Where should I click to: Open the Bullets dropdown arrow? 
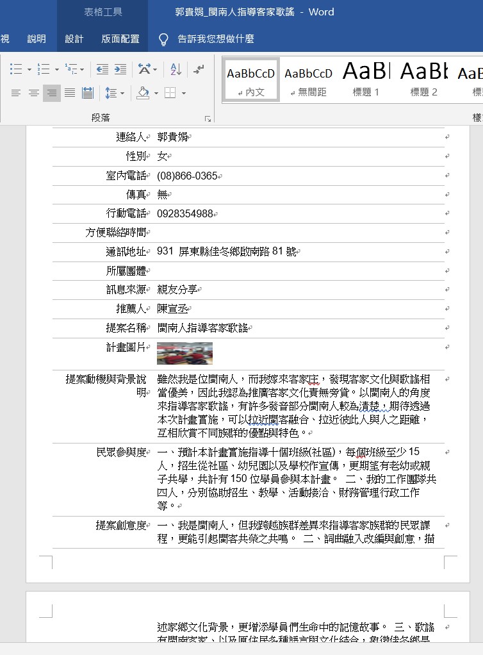pyautogui.click(x=29, y=69)
